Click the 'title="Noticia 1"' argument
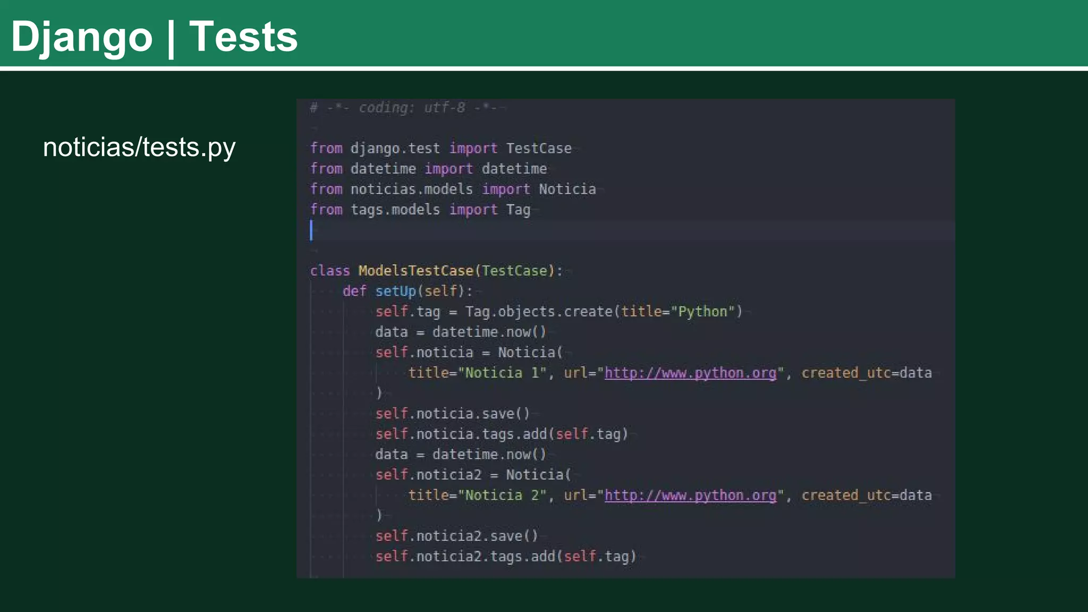The height and width of the screenshot is (612, 1088). point(478,373)
